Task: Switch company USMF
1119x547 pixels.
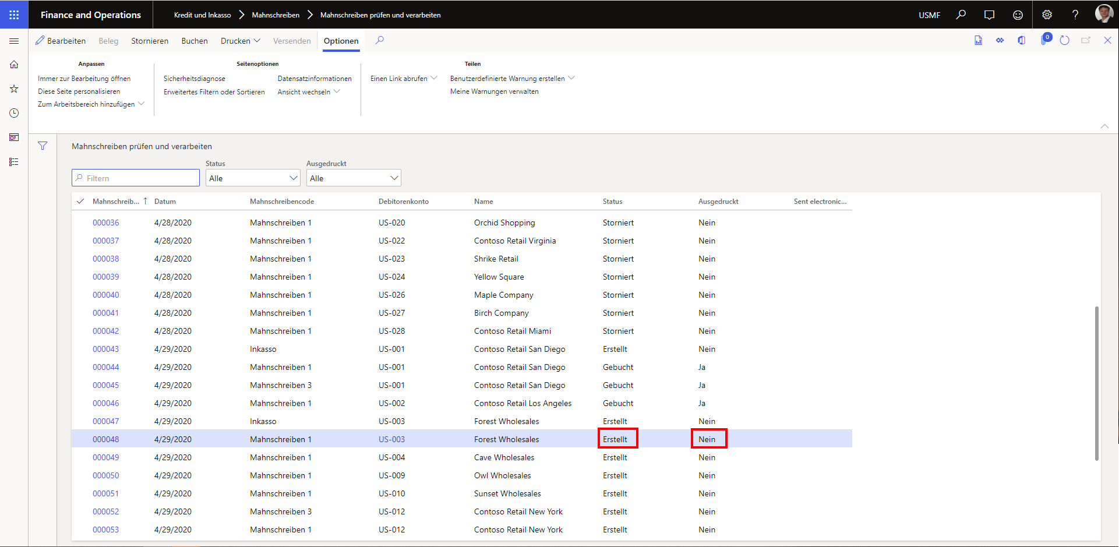Action: (x=929, y=15)
